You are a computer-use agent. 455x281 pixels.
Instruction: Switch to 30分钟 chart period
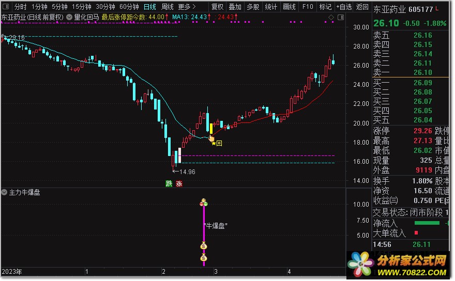coord(105,7)
